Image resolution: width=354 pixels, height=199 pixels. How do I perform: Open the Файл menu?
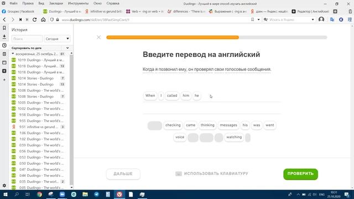coord(13,3)
